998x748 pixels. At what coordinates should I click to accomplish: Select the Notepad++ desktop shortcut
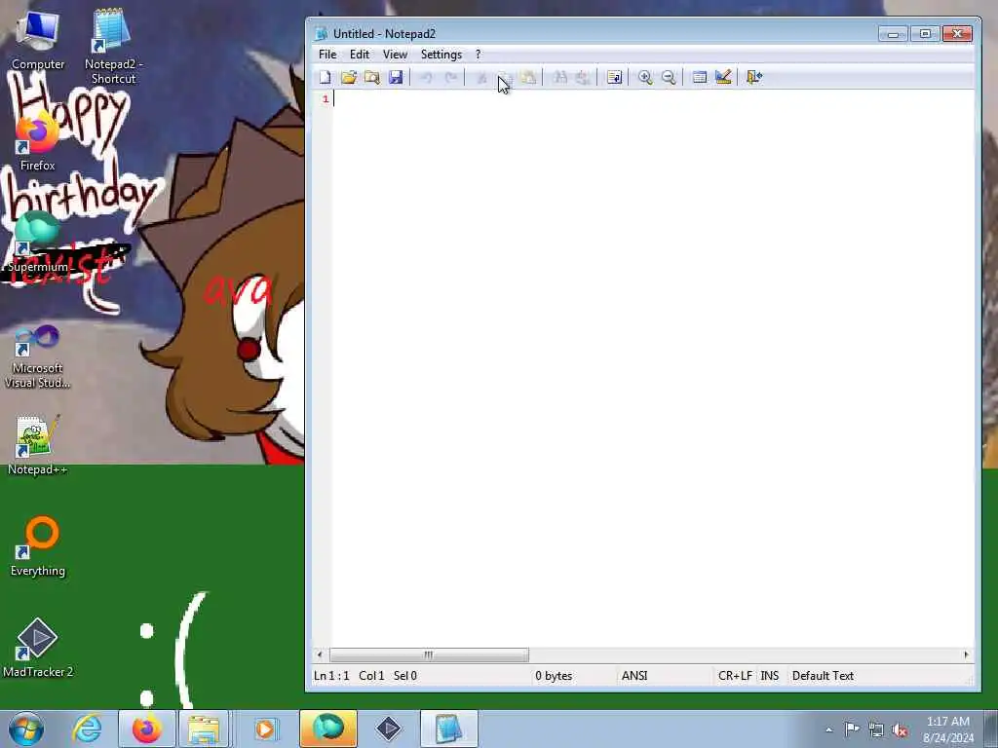click(38, 445)
